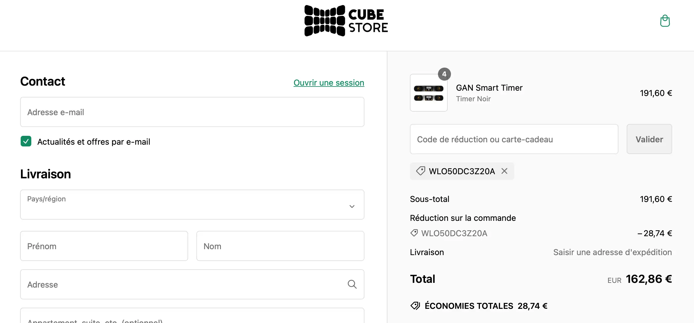Remove discount code WLO50DC3Z20A with X
Screen dimensions: 694x323
point(504,171)
